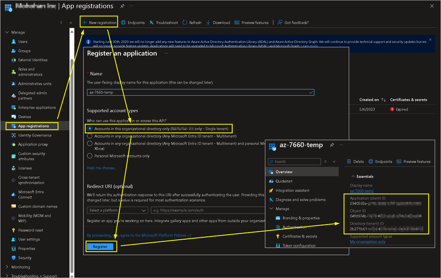Select App registrations in sidebar
This screenshot has width=441, height=278.
pos(32,126)
